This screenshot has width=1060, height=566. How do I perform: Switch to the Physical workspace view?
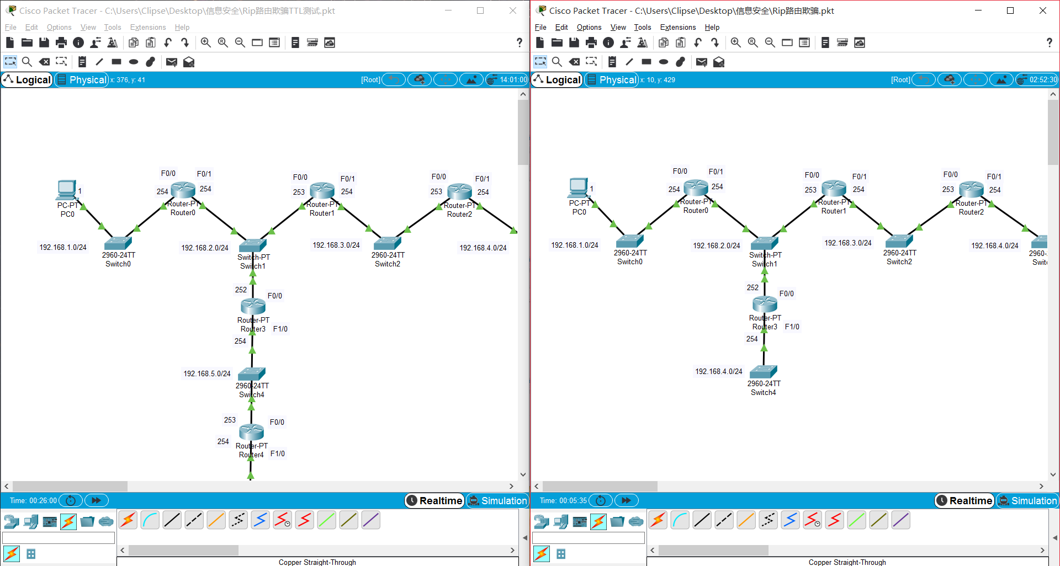coord(81,79)
